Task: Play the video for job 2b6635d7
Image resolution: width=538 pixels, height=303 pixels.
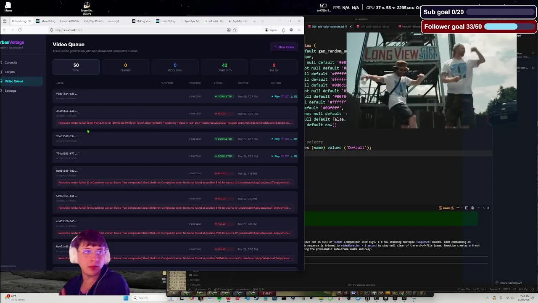Action: [x=276, y=139]
